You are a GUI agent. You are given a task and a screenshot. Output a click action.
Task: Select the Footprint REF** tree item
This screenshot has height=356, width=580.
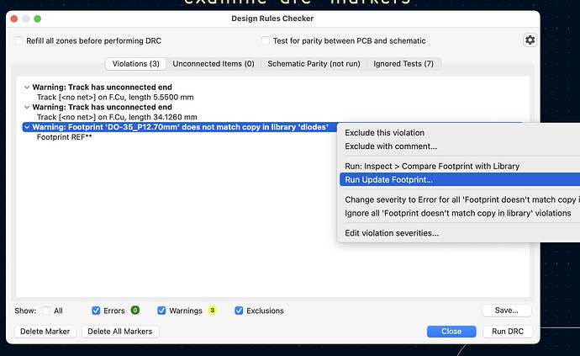(64, 137)
